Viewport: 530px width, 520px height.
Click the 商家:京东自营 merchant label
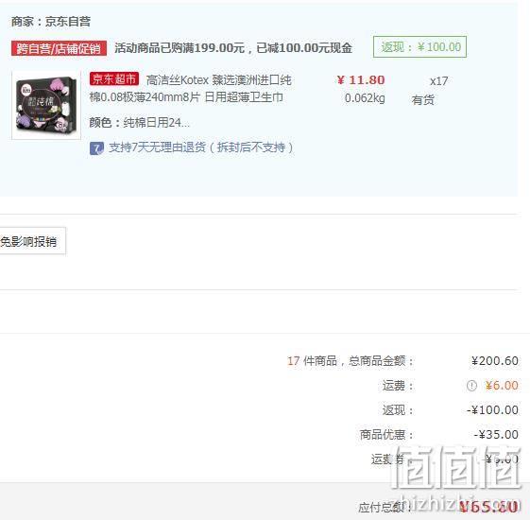coord(51,22)
